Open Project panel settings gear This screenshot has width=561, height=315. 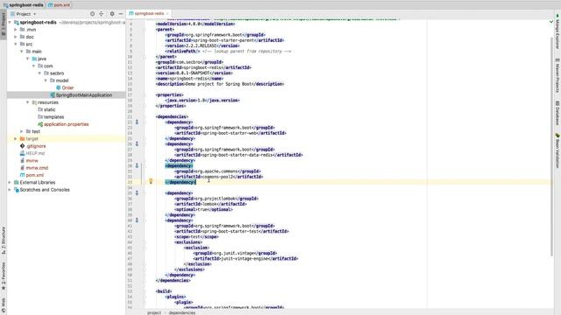pyautogui.click(x=112, y=14)
